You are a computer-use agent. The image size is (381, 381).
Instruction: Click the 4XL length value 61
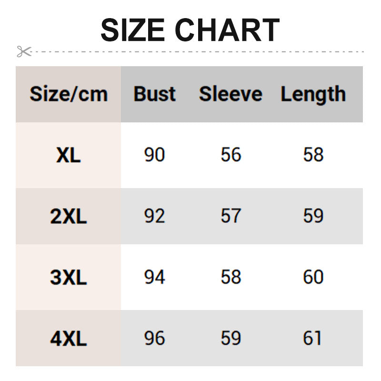pyautogui.click(x=312, y=338)
